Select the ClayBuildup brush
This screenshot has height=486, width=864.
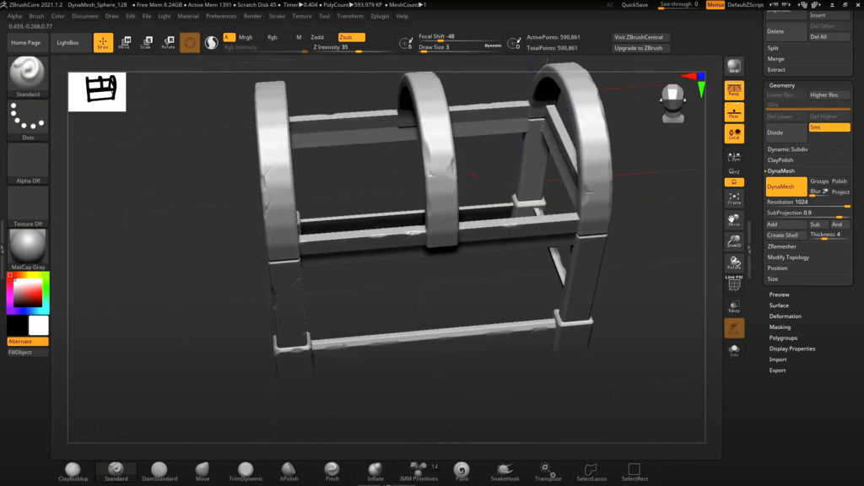[x=73, y=471]
